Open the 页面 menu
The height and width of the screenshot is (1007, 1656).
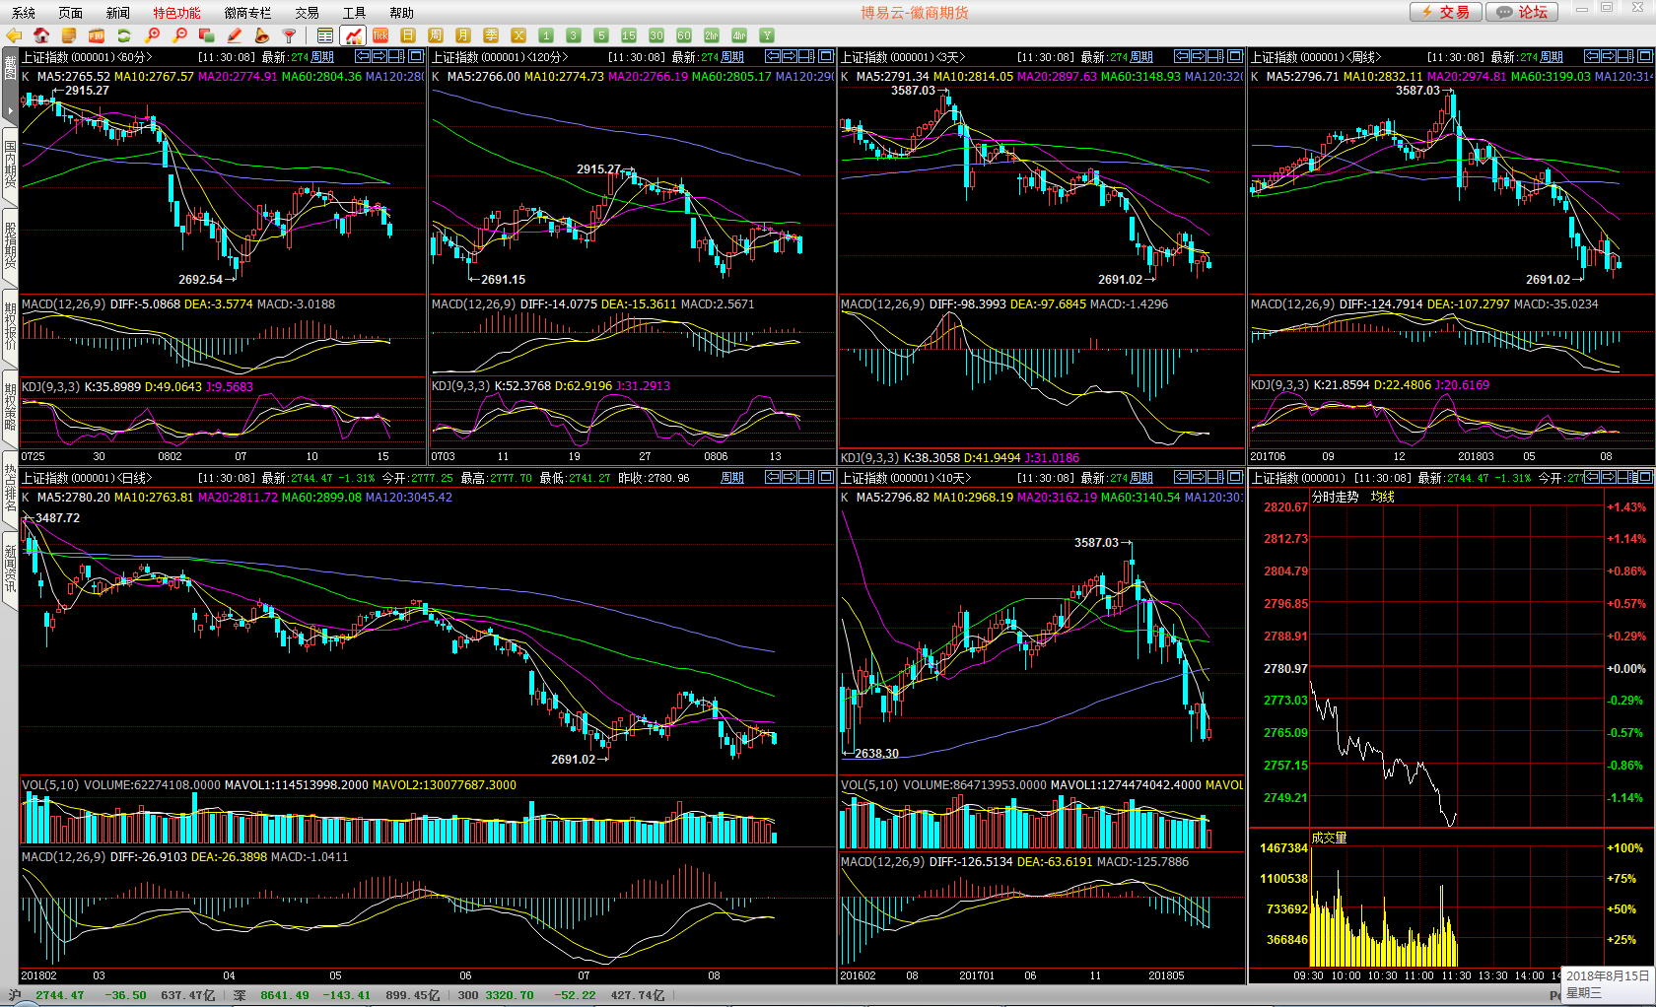(71, 13)
